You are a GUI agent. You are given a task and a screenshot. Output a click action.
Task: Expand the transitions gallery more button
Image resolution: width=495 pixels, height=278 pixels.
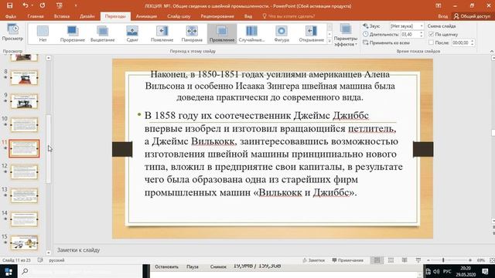click(x=329, y=41)
